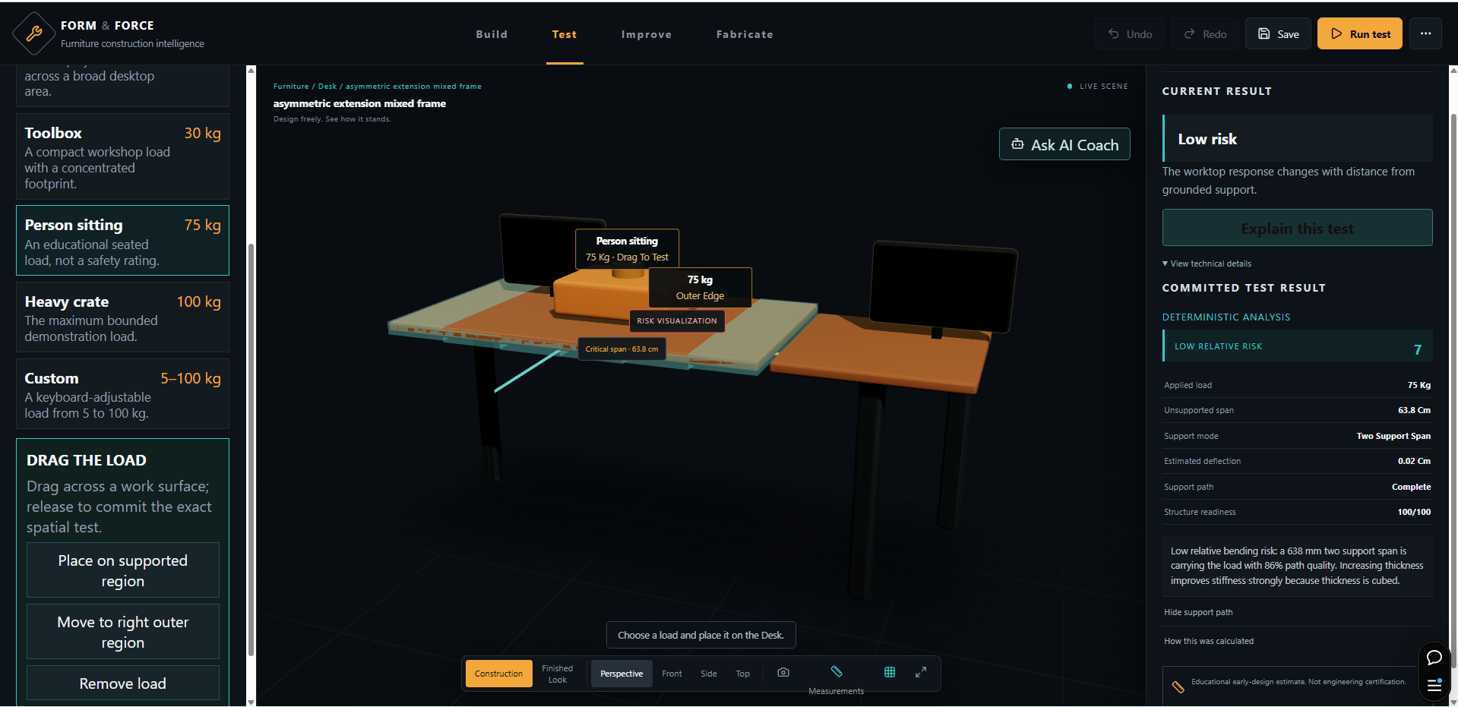Expand the scene to fullscreen
Screen dimensions: 1458x707
coord(921,673)
